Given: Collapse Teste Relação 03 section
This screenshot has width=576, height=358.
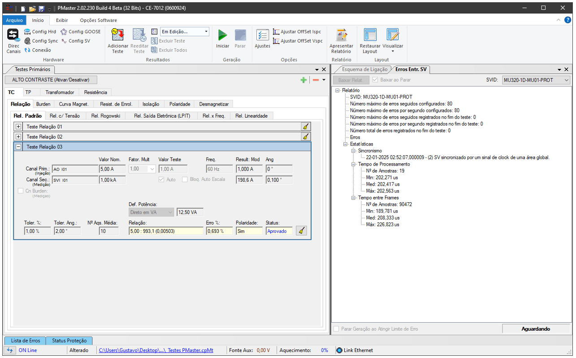Looking at the screenshot, I should 18,147.
